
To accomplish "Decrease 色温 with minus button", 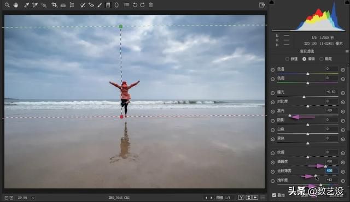I will tap(272, 70).
